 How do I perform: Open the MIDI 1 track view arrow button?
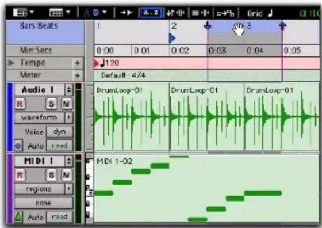pyautogui.click(x=69, y=189)
